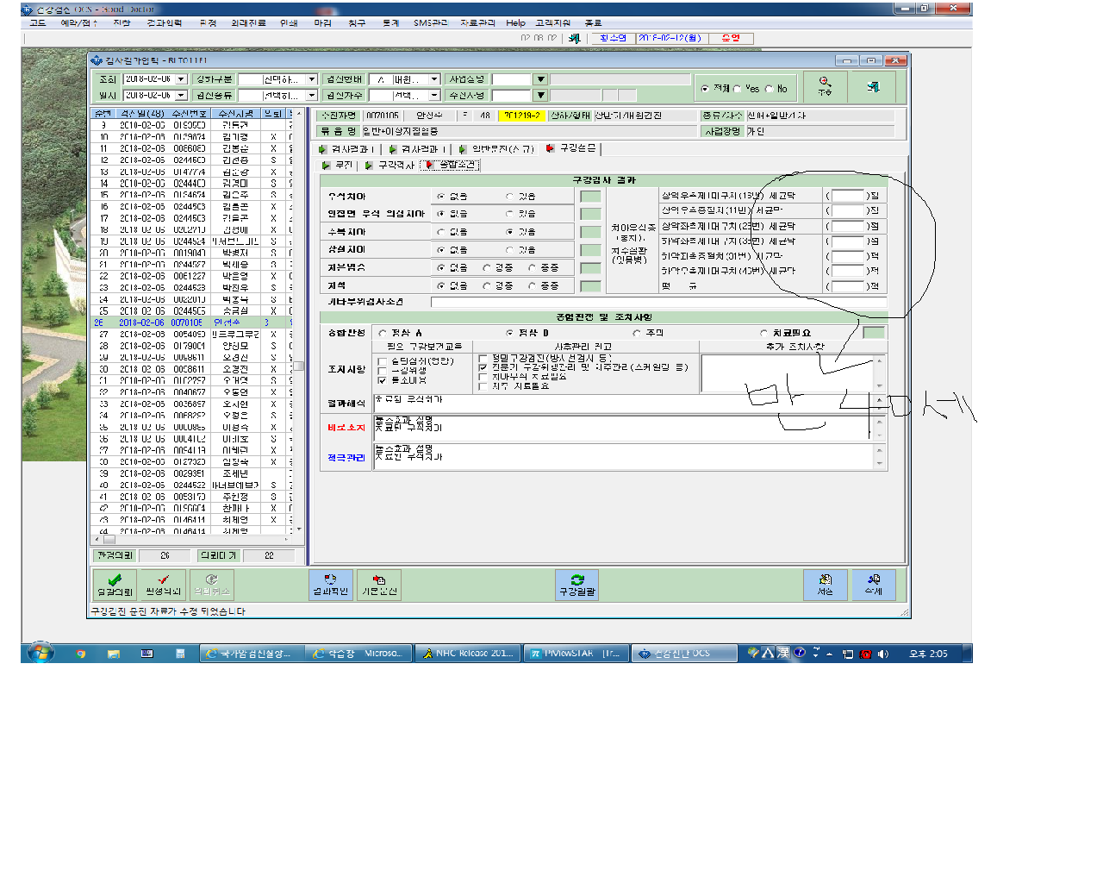Open the Help menu
The width and height of the screenshot is (1103, 883).
pyautogui.click(x=515, y=23)
